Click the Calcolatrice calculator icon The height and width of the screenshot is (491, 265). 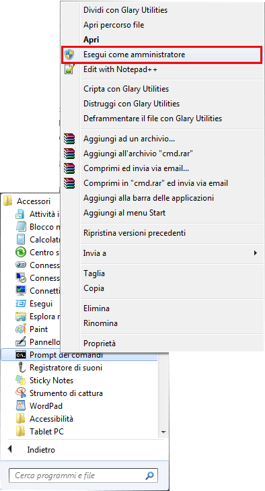pyautogui.click(x=21, y=240)
